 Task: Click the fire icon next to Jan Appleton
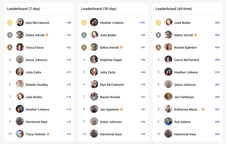(x=121, y=109)
